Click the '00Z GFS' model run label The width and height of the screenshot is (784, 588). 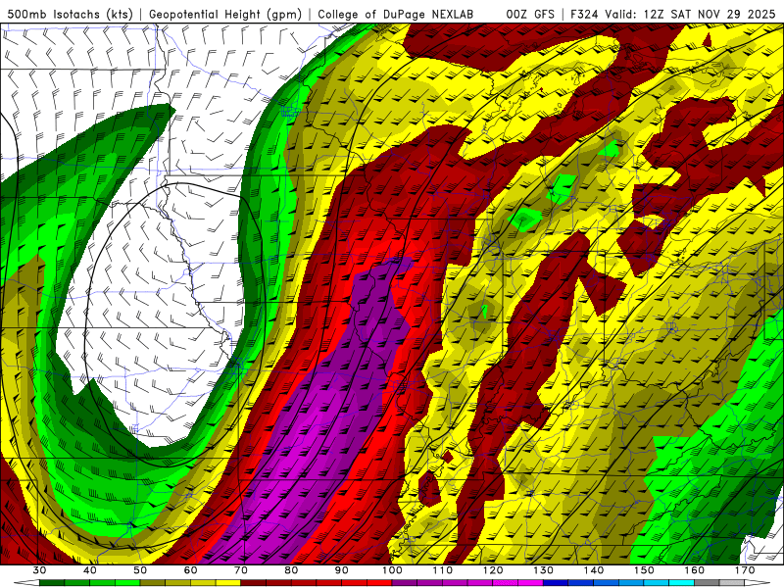pos(530,14)
